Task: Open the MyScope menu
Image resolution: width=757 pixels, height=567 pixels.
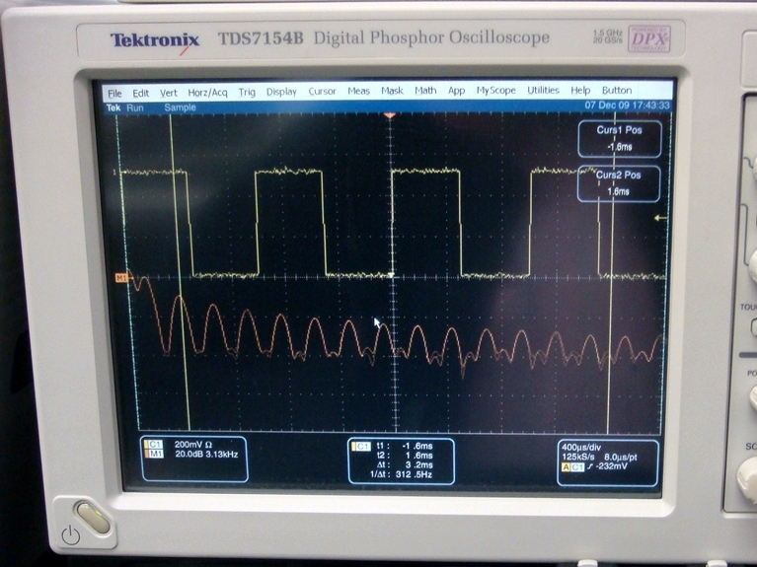Action: 495,91
